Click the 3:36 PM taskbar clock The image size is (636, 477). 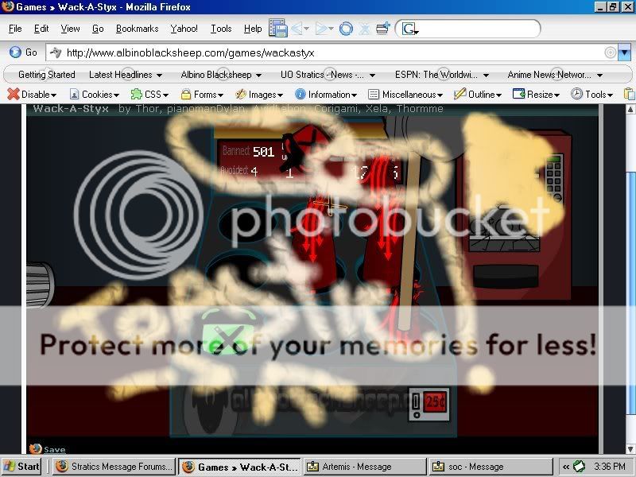[609, 467]
